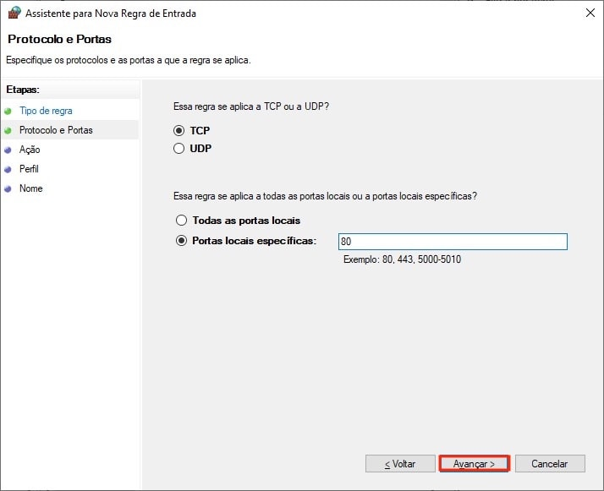Viewport: 604px width, 491px height.
Task: Click the specific local ports input field
Action: (453, 241)
